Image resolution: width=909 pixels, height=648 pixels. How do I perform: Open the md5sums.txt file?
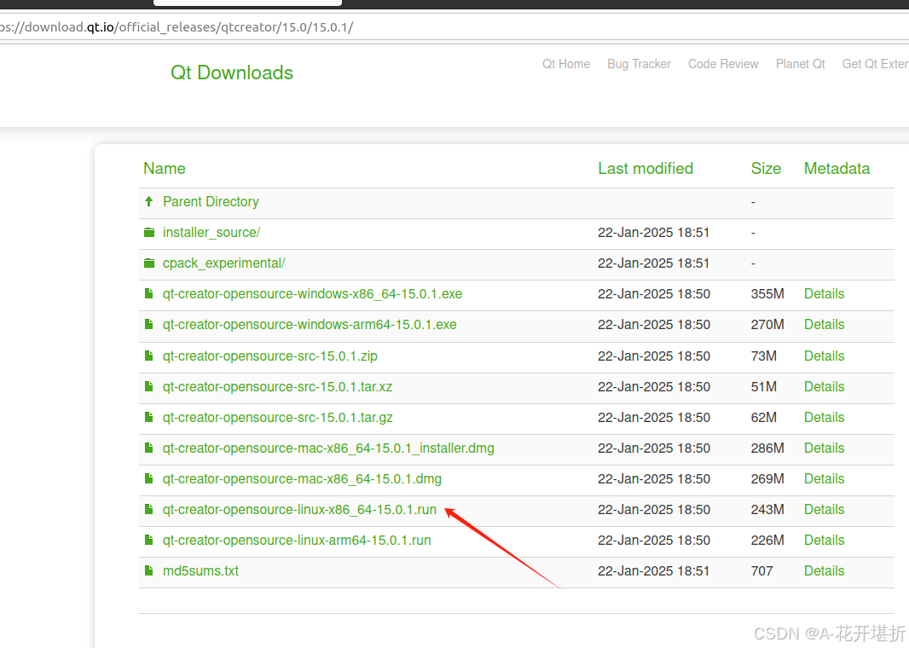200,571
